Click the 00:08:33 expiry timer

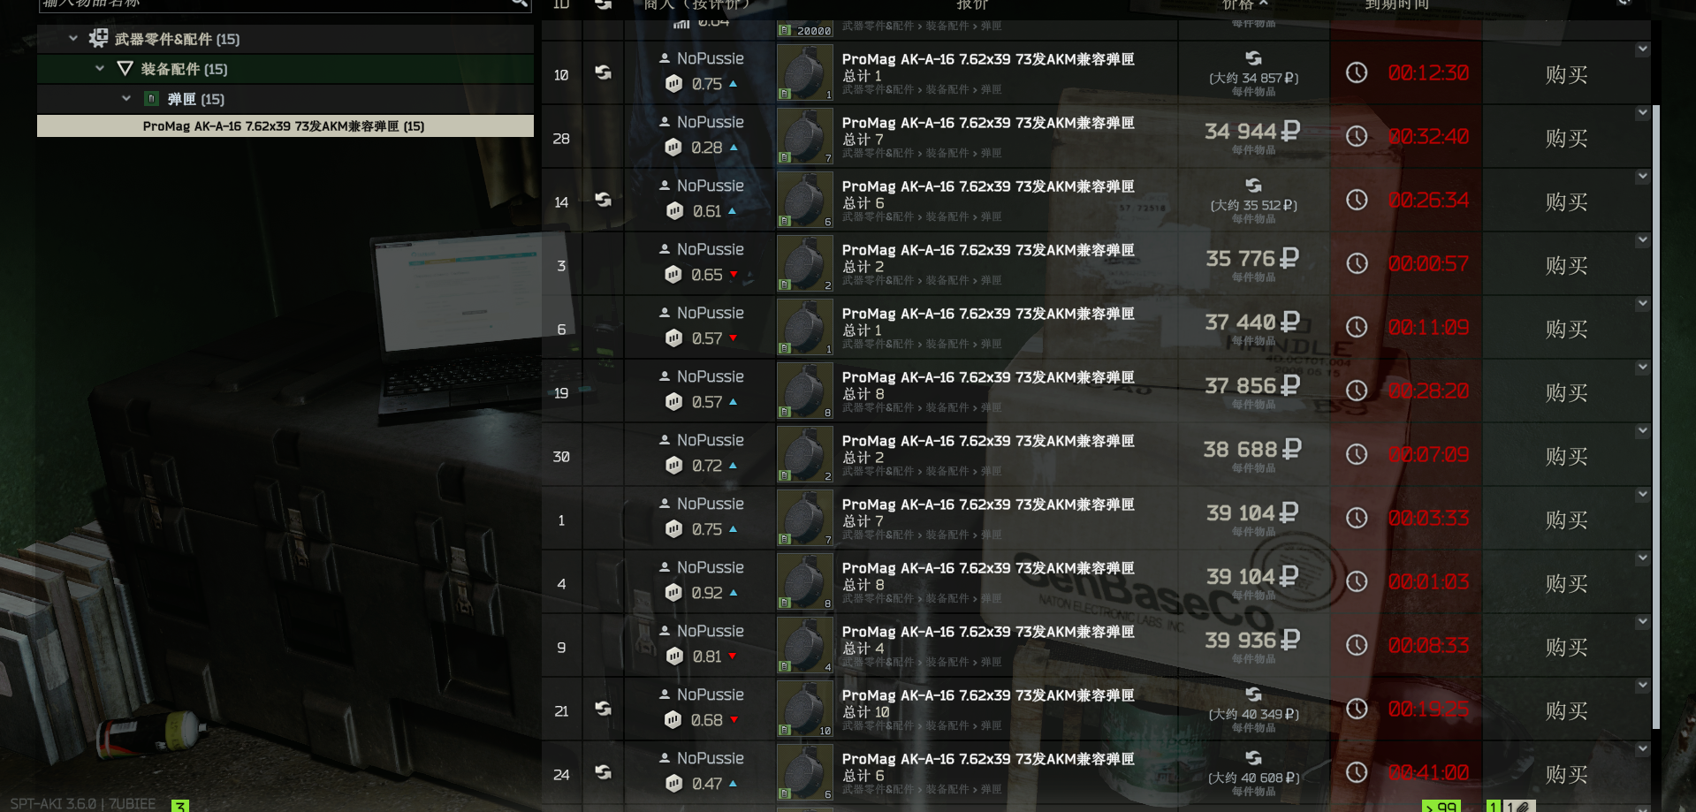coord(1428,646)
